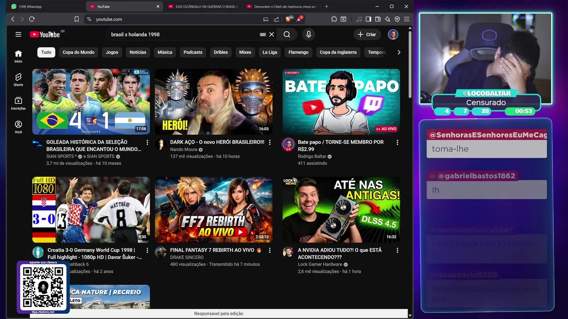Screen dimensions: 568x319
Task: Toggle the browser sidebar panel
Action: [x=368, y=19]
